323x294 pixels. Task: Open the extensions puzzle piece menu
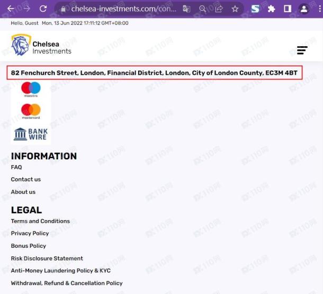(x=271, y=9)
